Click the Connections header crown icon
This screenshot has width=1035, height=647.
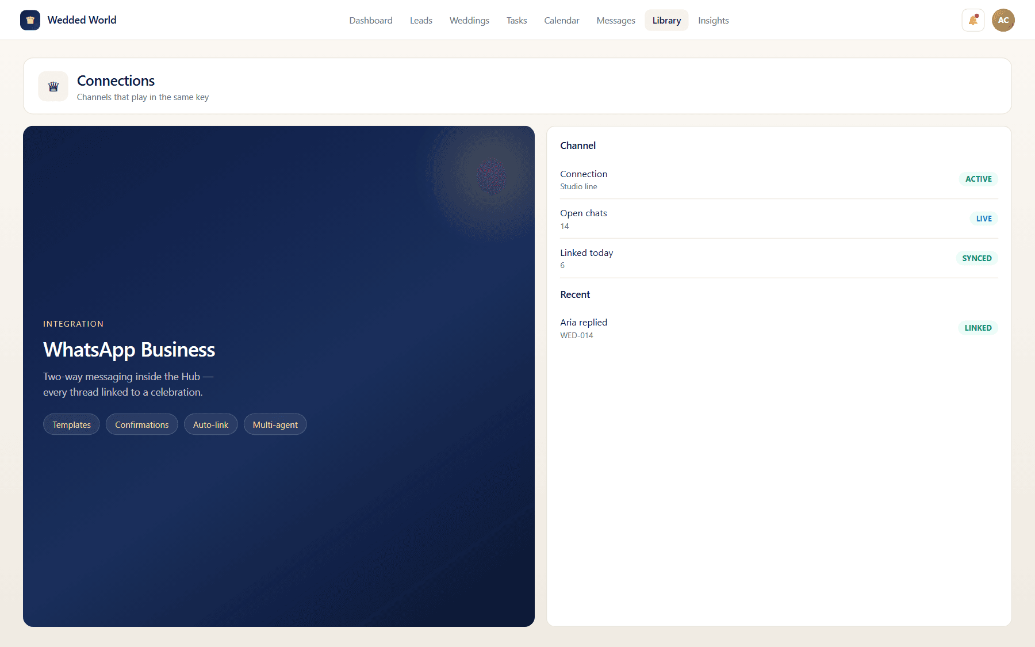[53, 86]
